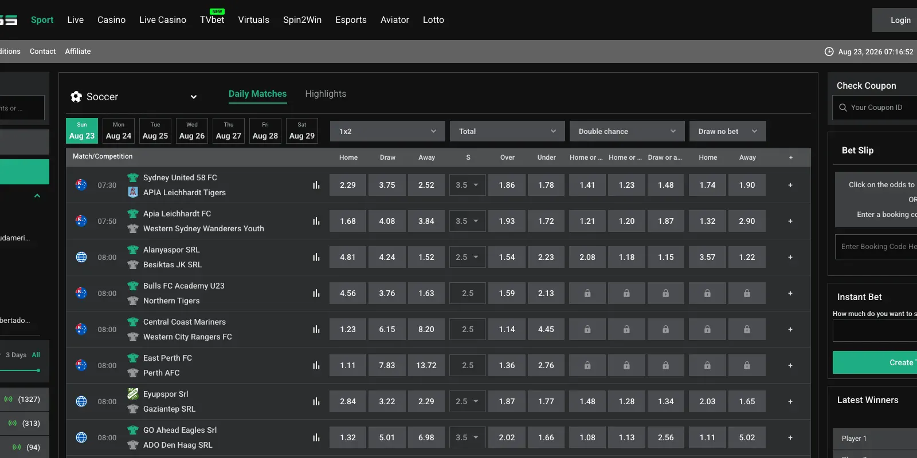Open the Lotto section in top menu

click(x=433, y=20)
